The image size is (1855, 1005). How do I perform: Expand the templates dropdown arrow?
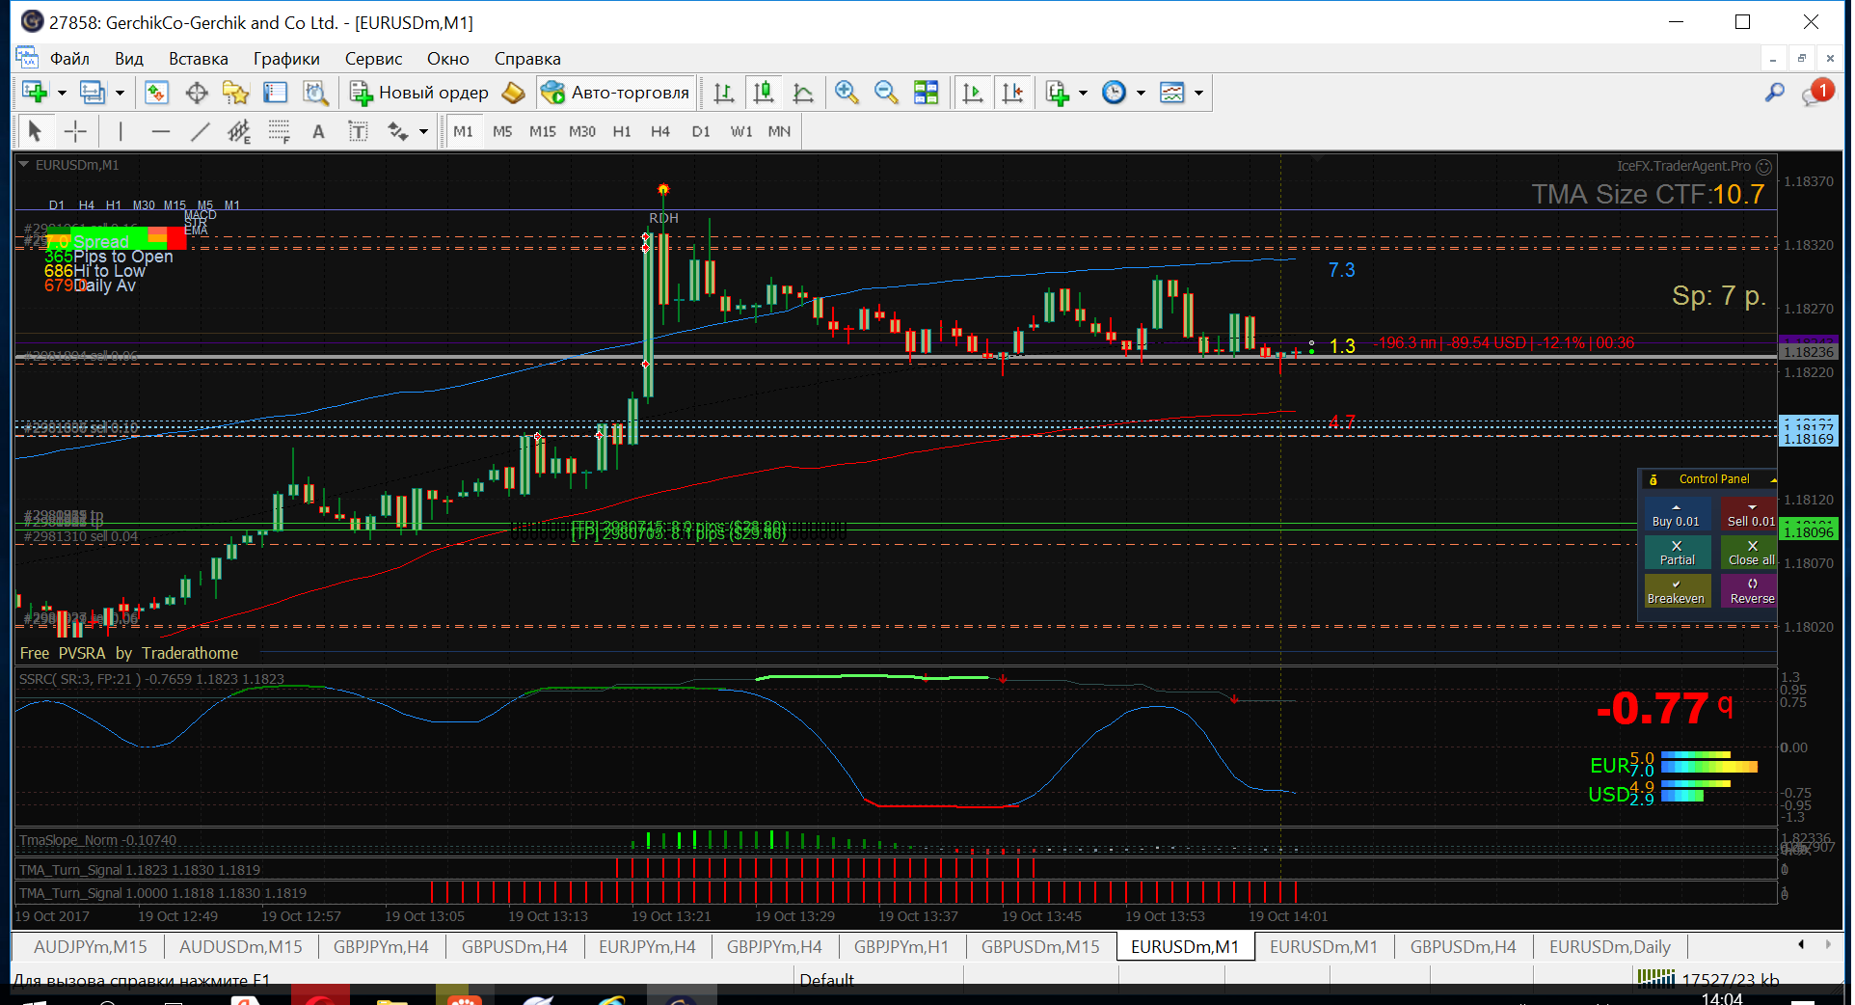[1198, 93]
